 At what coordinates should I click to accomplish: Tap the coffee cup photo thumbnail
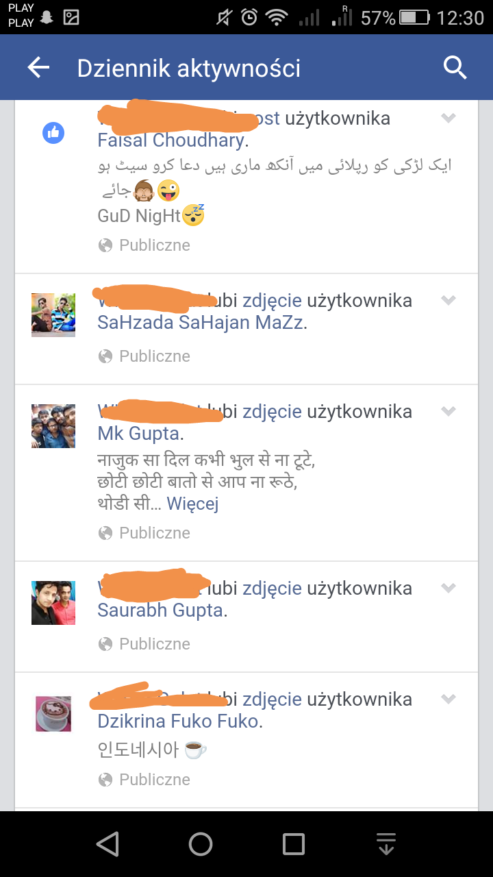click(53, 713)
